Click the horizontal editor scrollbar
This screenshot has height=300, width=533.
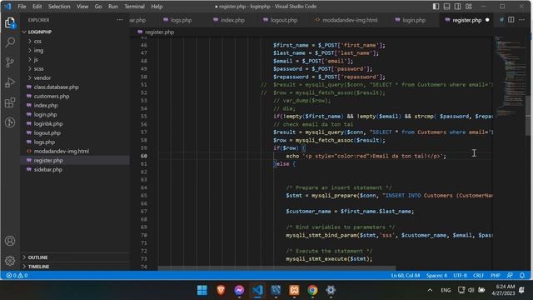click(276, 268)
